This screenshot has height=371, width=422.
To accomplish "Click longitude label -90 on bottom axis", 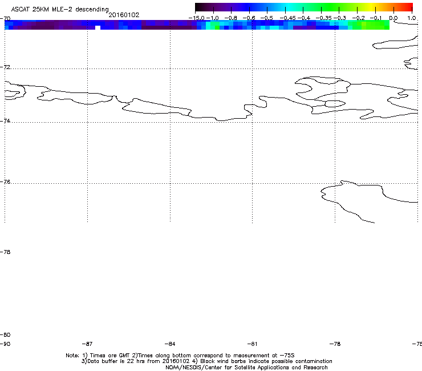I will click(x=5, y=344).
